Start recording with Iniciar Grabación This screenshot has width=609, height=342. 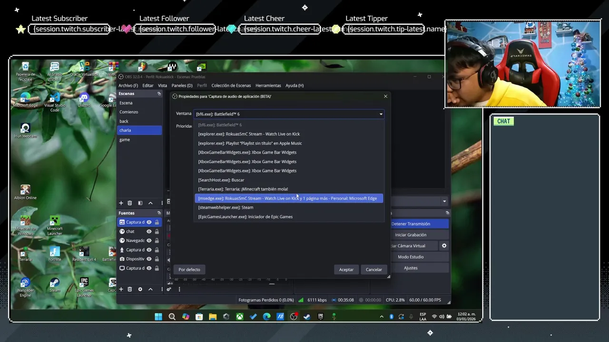pyautogui.click(x=411, y=235)
